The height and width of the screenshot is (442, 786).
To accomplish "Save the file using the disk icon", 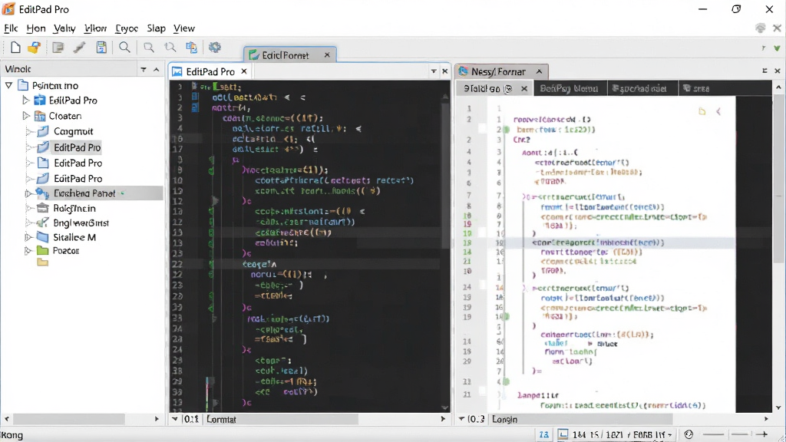I will point(101,48).
